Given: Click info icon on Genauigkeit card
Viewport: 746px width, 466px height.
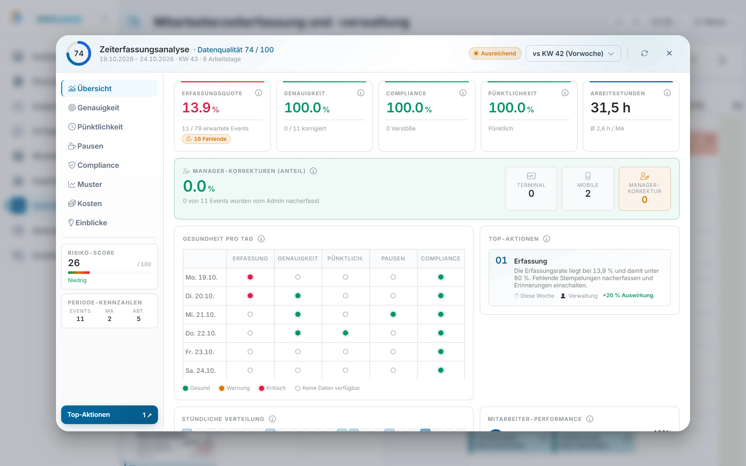Looking at the screenshot, I should coord(361,93).
